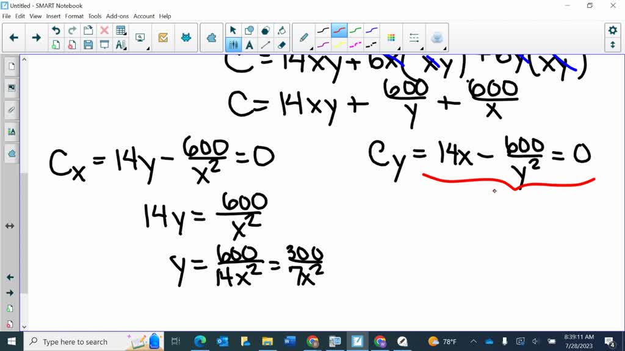Pick the yellow highlighter pen style
This screenshot has width=625, height=351.
[339, 45]
